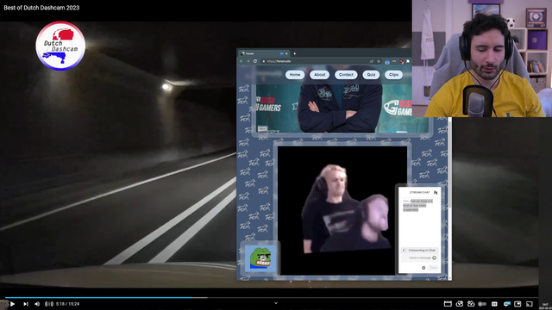Viewport: 552px width, 310px height.
Task: Open the Home page pill
Action: pyautogui.click(x=295, y=75)
